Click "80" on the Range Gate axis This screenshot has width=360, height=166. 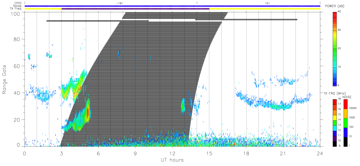pos(17,39)
